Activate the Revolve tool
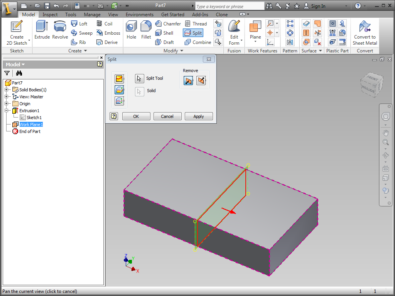 click(x=60, y=30)
